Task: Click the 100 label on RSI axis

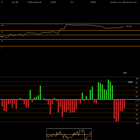Action: tap(2, 25)
